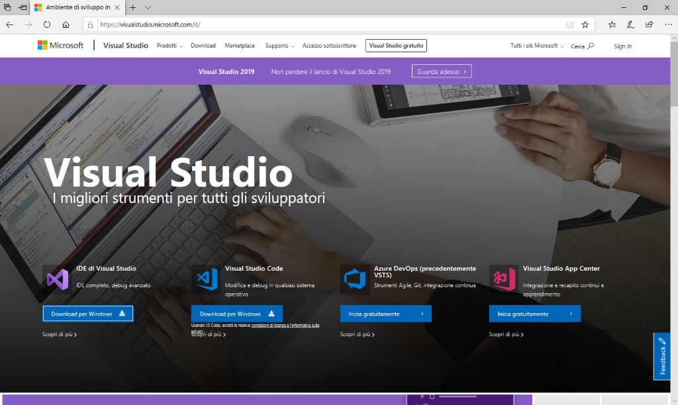Click the Visual Studio brand link
Viewport: 678px width, 405px height.
click(x=125, y=46)
